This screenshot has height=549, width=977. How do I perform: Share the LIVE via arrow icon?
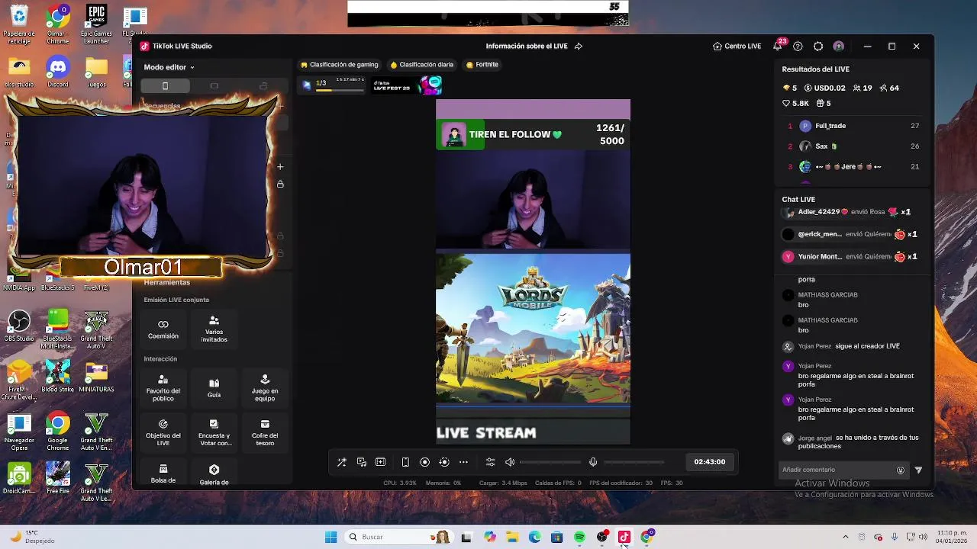(x=579, y=47)
